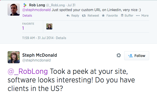The width and height of the screenshot is (157, 94).
Task: Open Rob Long's profile photo
Action: click(x=14, y=10)
